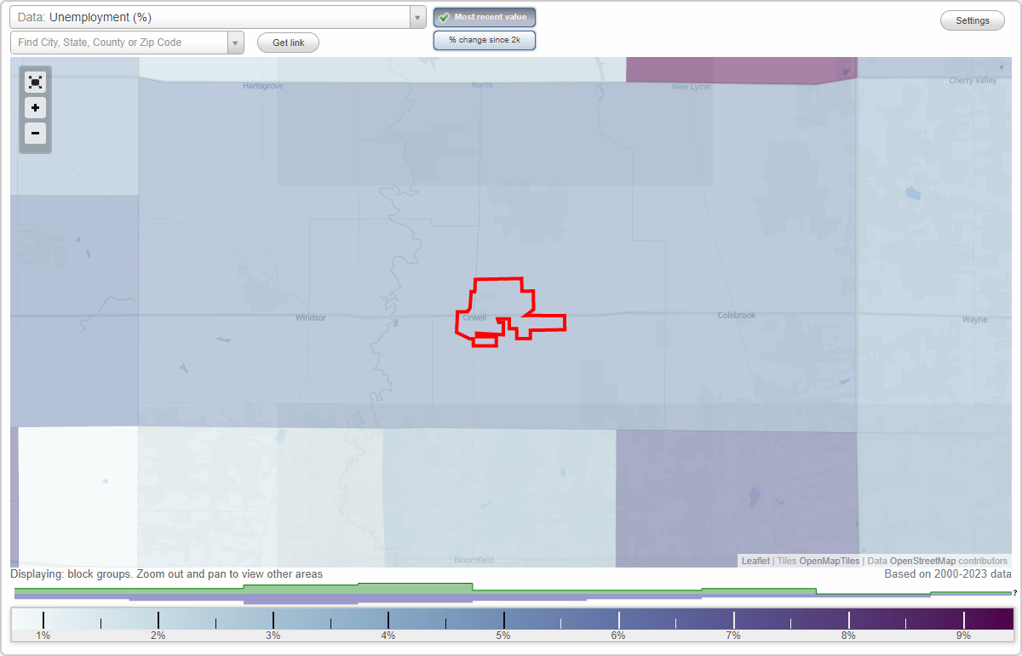Switch to % change since 2k

click(485, 40)
